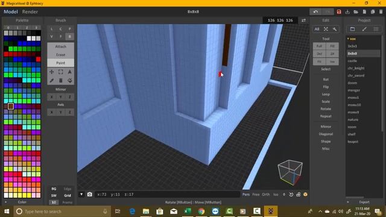Open the console dropdown triangle beside camera icon
The image size is (386, 217).
81,194
